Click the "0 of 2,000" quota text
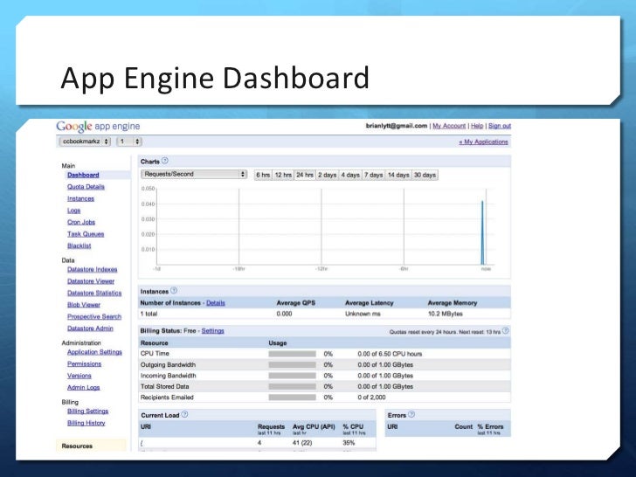636x477 pixels. 371,397
